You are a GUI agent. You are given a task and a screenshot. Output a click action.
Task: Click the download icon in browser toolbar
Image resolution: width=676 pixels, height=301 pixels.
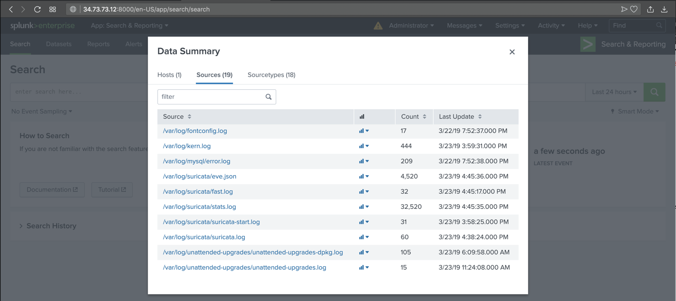click(664, 9)
